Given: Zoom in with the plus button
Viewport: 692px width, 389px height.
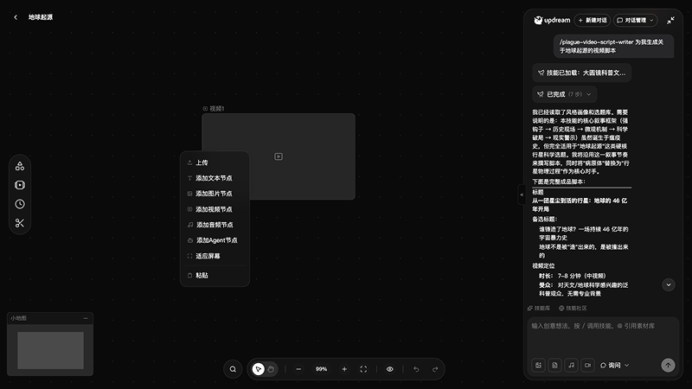Looking at the screenshot, I should click(x=344, y=369).
